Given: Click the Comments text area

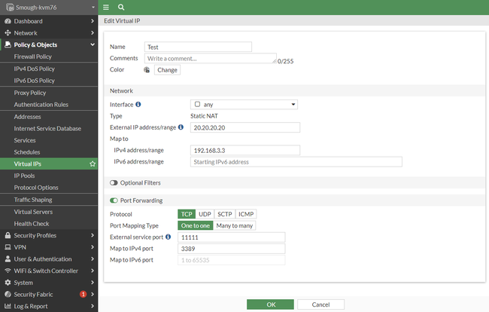Looking at the screenshot, I should click(211, 58).
